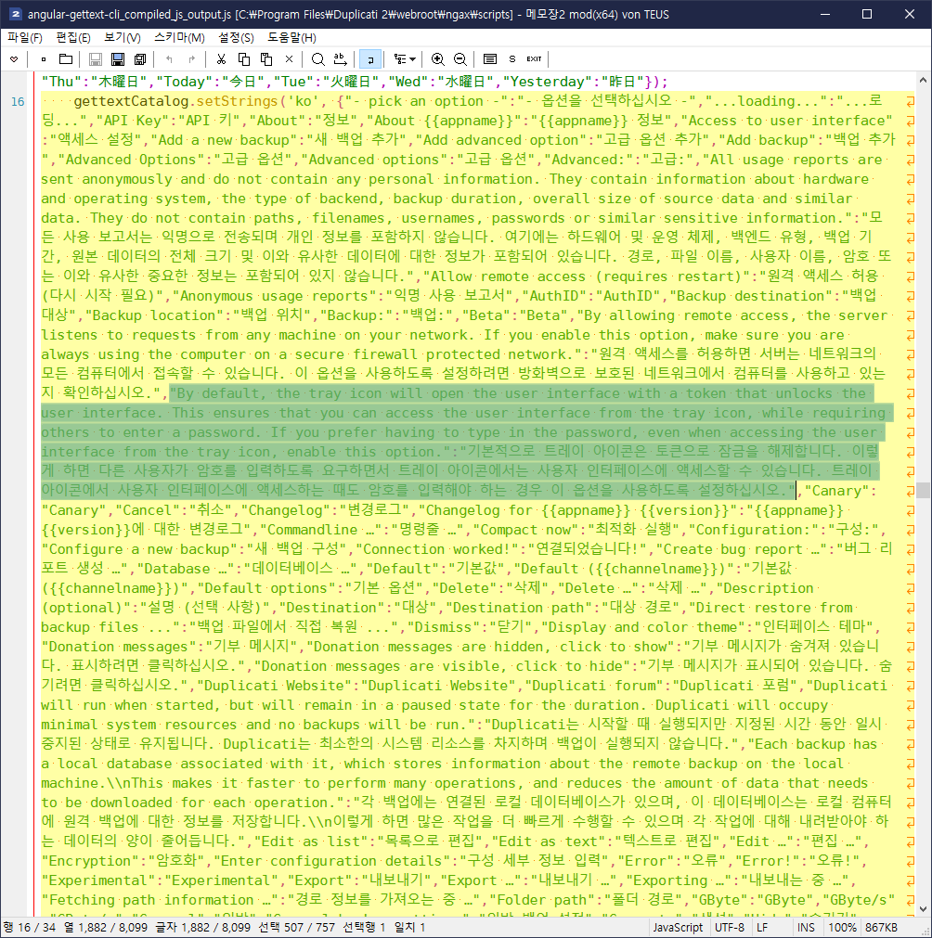Screen dimensions: 932x938
Task: Zoom in on the text
Action: pyautogui.click(x=437, y=59)
